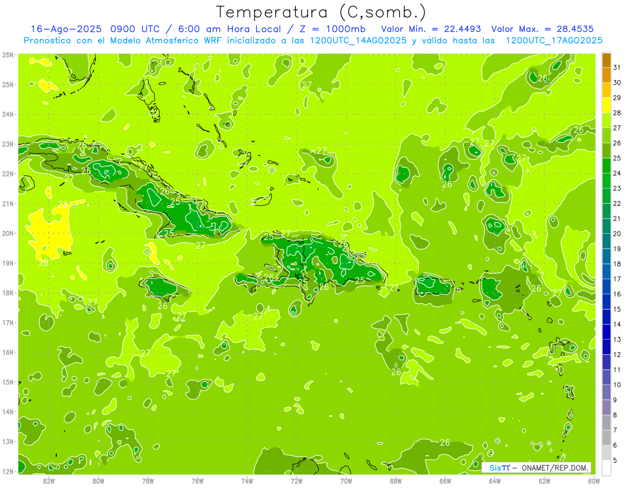Image resolution: width=631 pixels, height=488 pixels.
Task: Click color scale value '30'
Action: click(617, 83)
